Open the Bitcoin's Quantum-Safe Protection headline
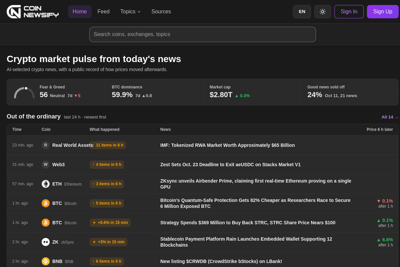This screenshot has height=267, width=400. (256, 203)
